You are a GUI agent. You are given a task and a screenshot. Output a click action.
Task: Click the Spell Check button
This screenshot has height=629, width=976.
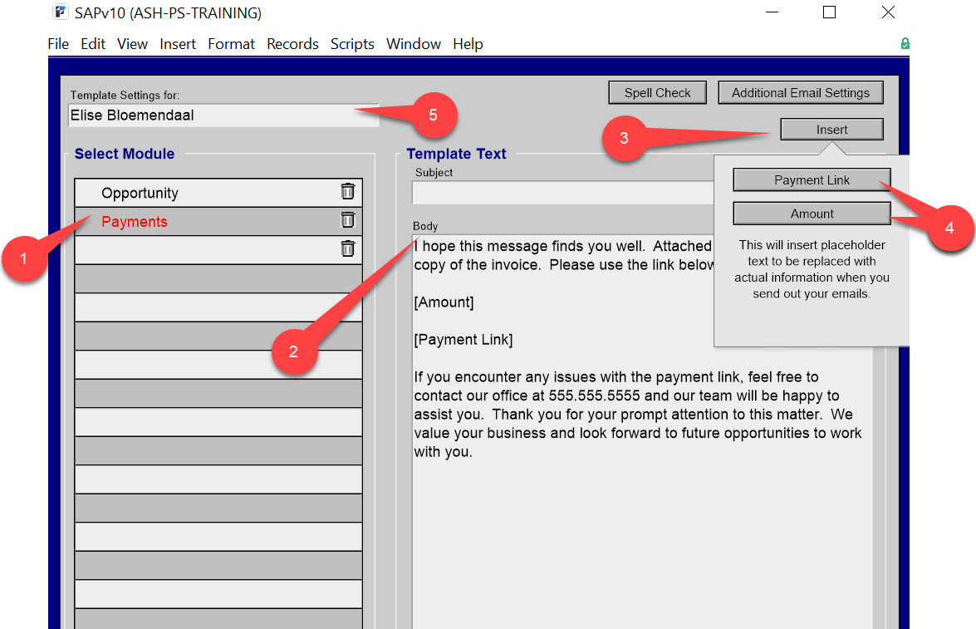(657, 93)
